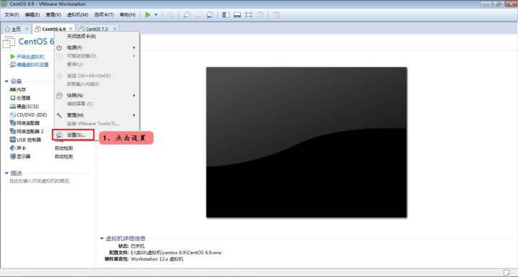Image resolution: width=518 pixels, height=277 pixels.
Task: Click the thumbnail bar view icon
Action: [x=237, y=14]
